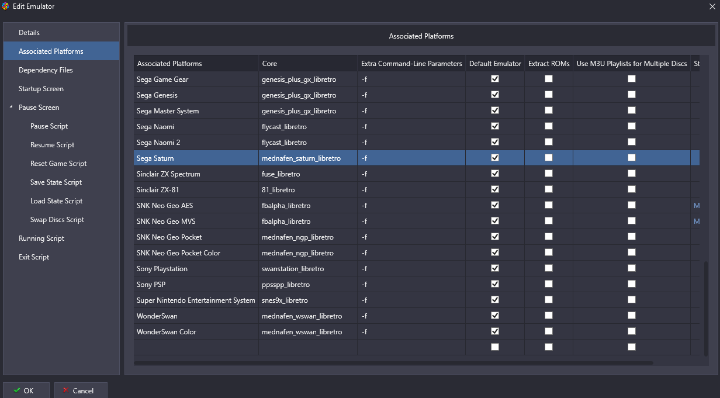Select the Sega Saturn platform cell
720x398 pixels.
pyautogui.click(x=196, y=158)
